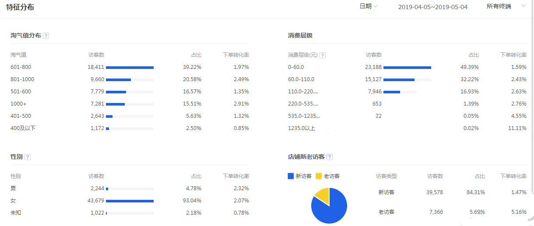Click the 女 visitor bar
The height and width of the screenshot is (226, 534).
[x=130, y=201]
